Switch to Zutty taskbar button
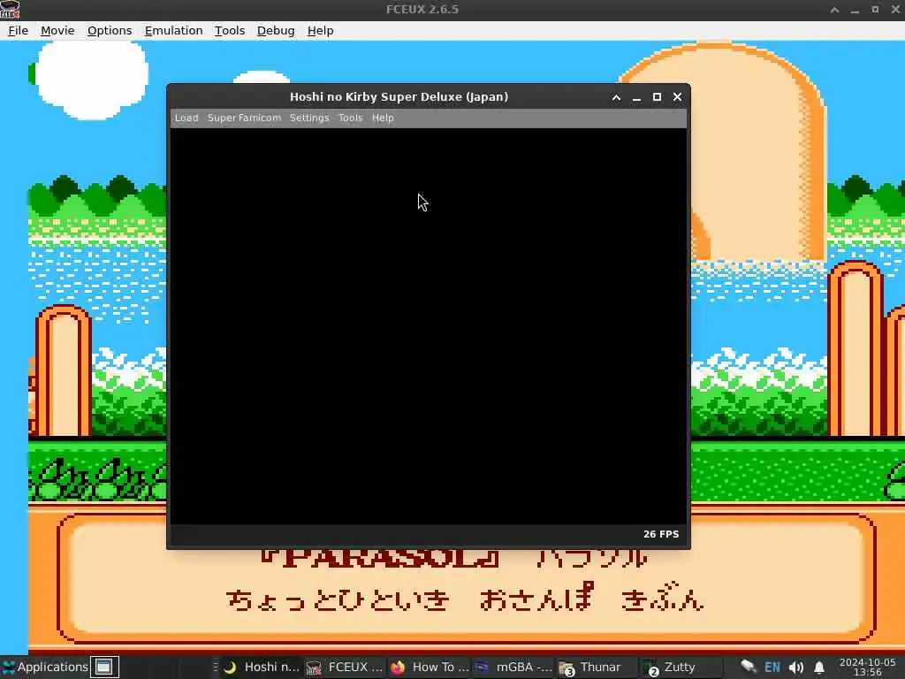The image size is (905, 679). 681,667
